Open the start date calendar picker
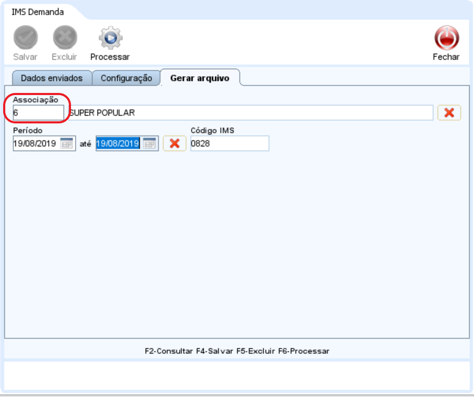 tap(67, 143)
